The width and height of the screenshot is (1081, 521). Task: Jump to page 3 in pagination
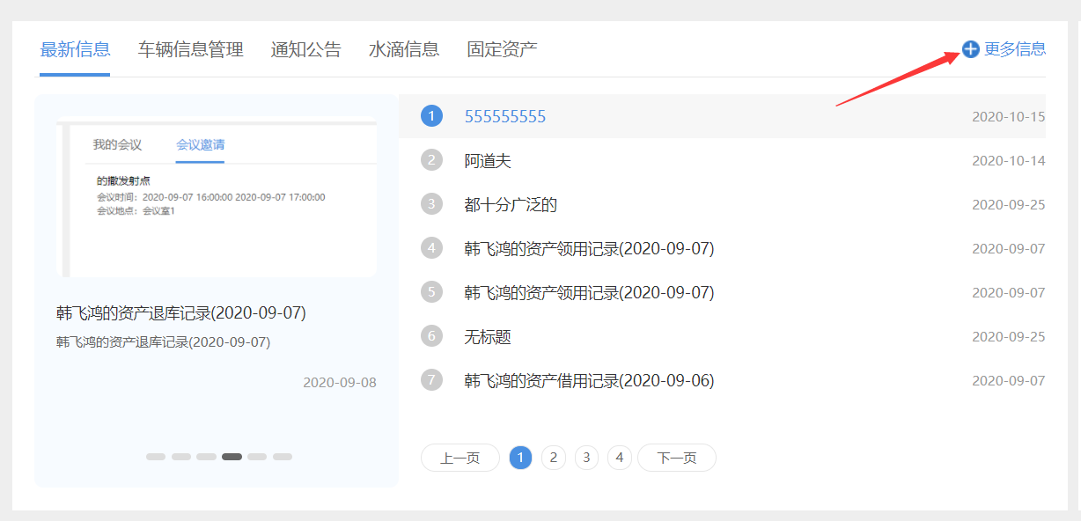pyautogui.click(x=587, y=458)
